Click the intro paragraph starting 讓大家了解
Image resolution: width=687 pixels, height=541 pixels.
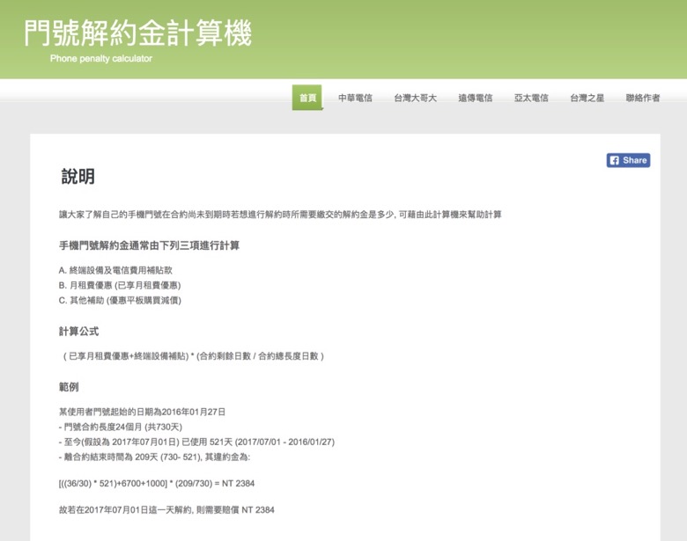coord(280,215)
